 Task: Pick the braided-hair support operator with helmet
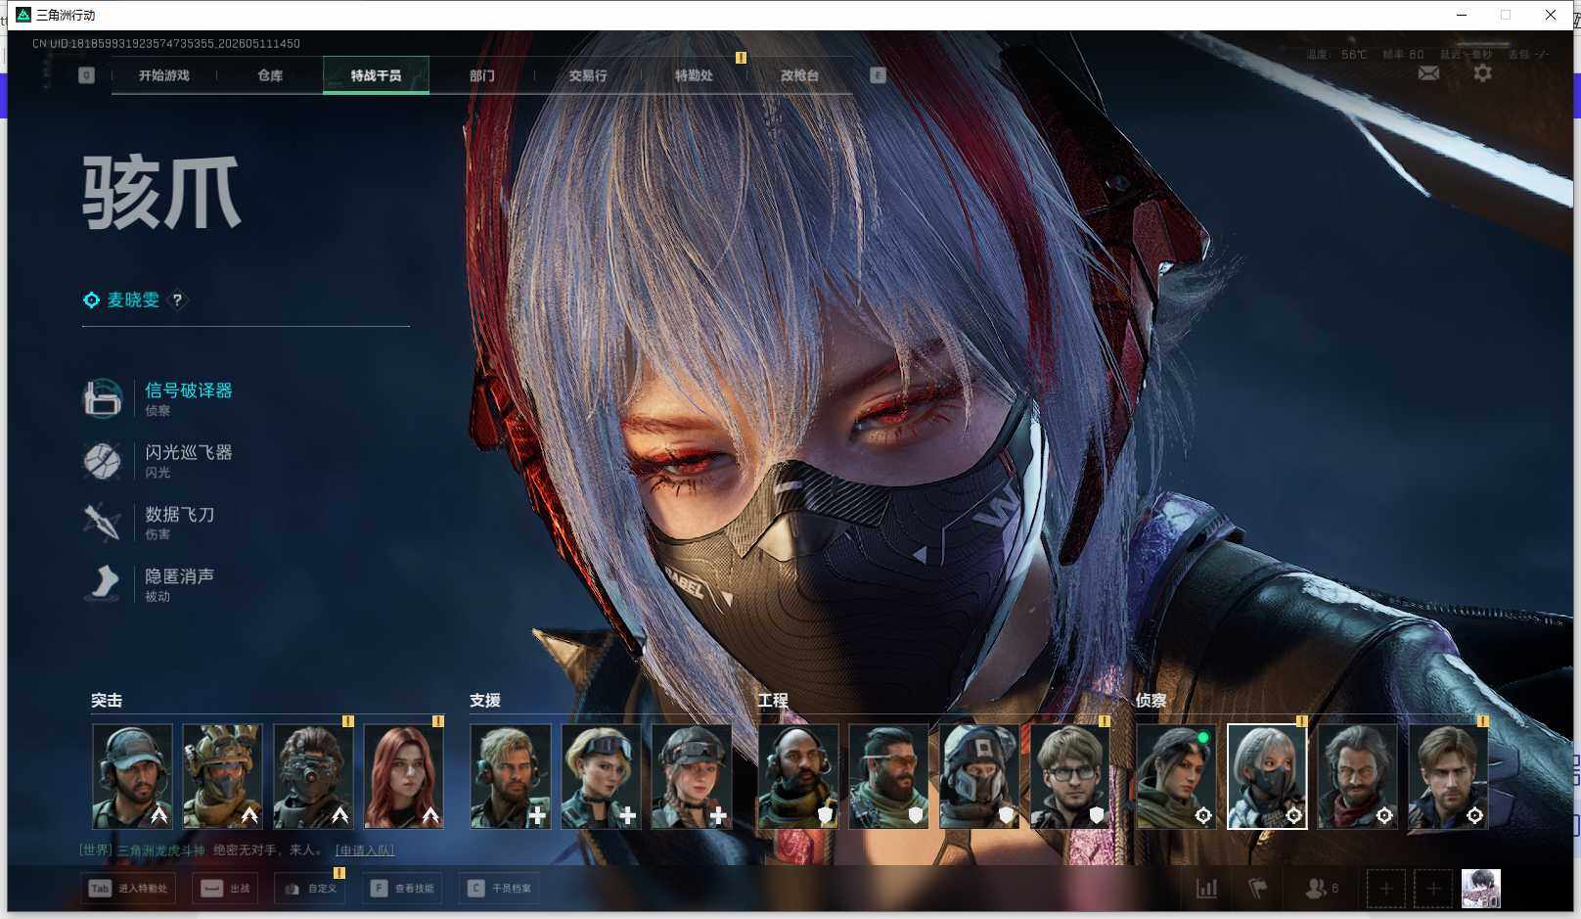pyautogui.click(x=692, y=776)
